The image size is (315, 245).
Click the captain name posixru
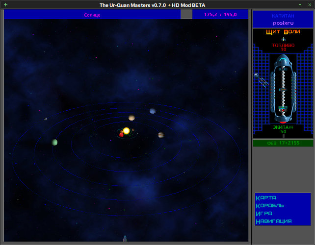(x=283, y=24)
